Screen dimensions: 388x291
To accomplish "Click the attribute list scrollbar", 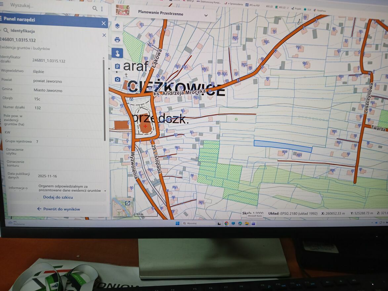I will click(x=104, y=99).
